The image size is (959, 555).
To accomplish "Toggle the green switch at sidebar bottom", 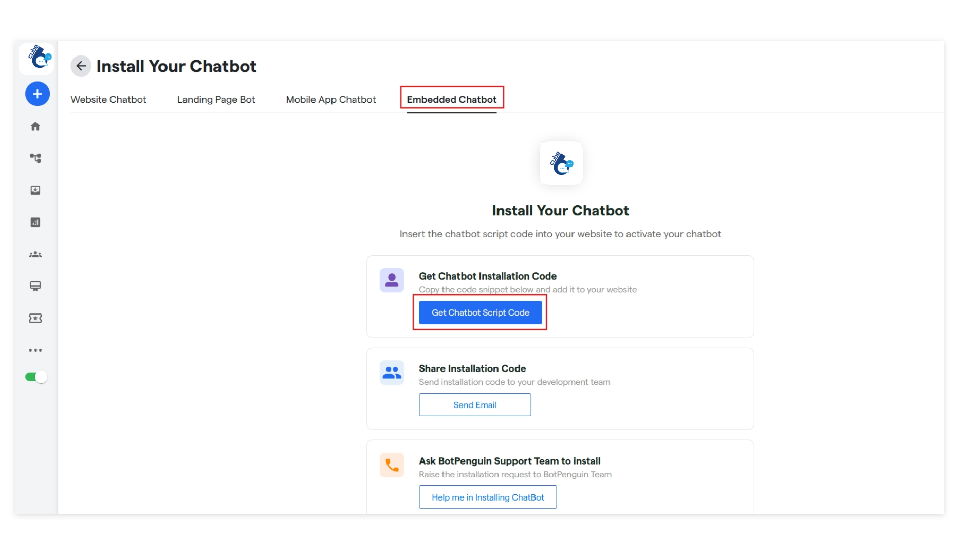I will pyautogui.click(x=36, y=377).
